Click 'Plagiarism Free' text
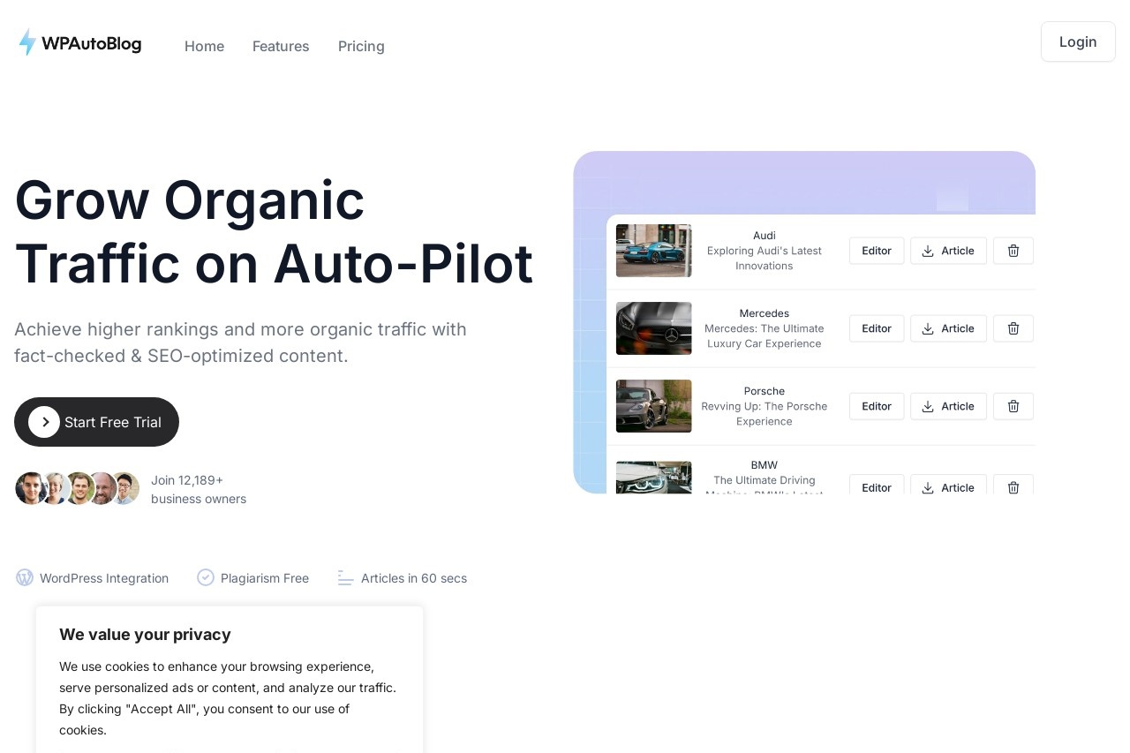Viewport: 1130px width, 753px height. 265,578
